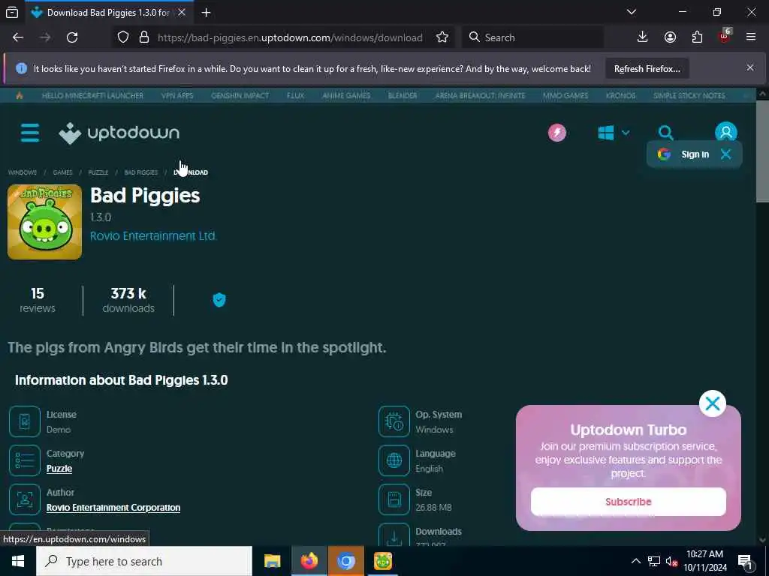Reload the current page

72,37
